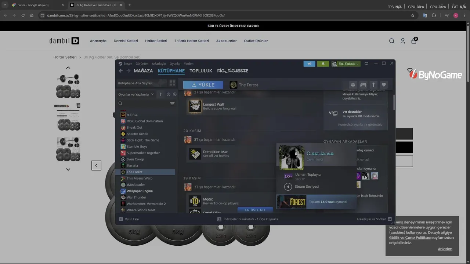The width and height of the screenshot is (470, 264).
Task: Click the controller icon for The Forest
Action: coord(363,85)
